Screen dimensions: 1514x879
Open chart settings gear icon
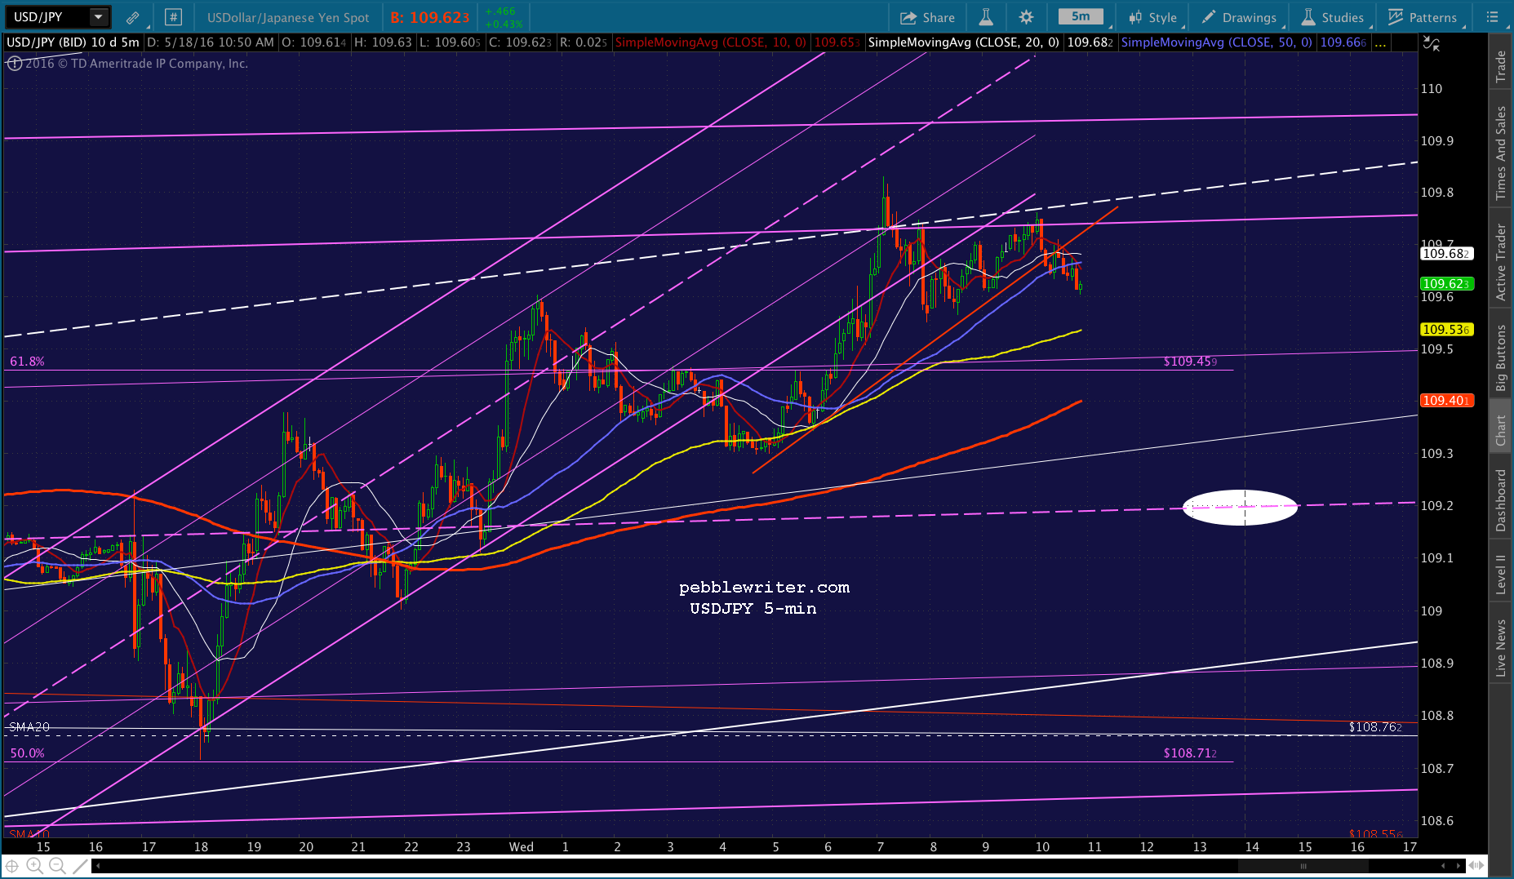(x=1027, y=17)
